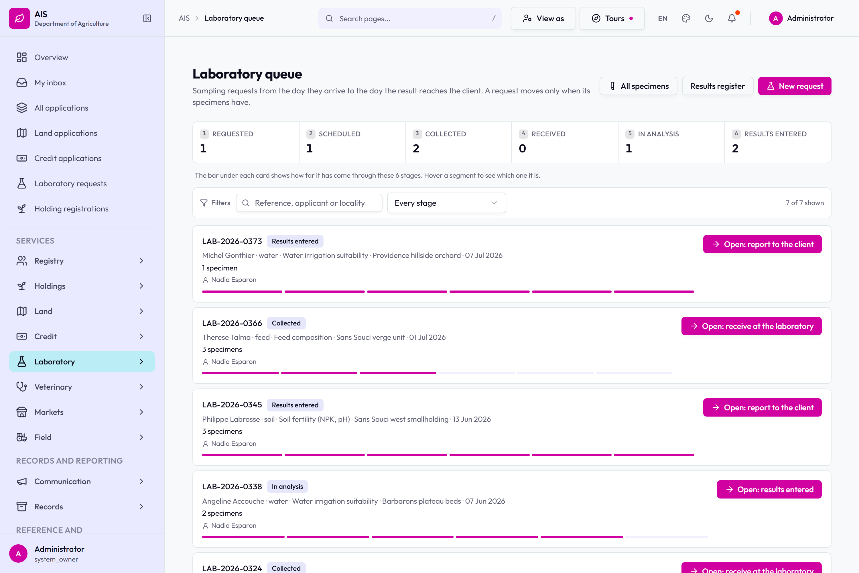The width and height of the screenshot is (859, 573).
Task: Click the All applications layers icon
Action: (x=21, y=108)
